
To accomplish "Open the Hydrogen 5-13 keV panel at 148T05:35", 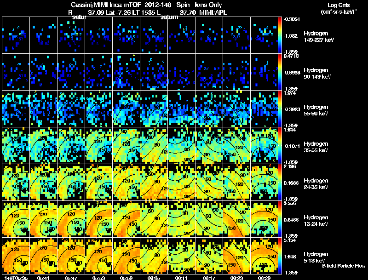I will coord(16,256).
